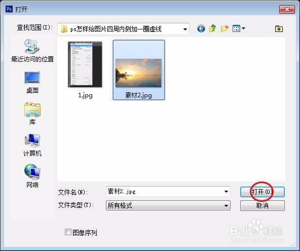Enable the 图像序列 checkbox
The image size is (300, 251).
point(68,232)
